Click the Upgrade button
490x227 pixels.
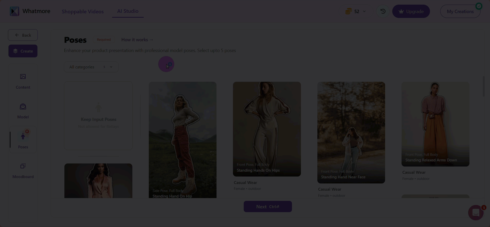[x=411, y=11]
